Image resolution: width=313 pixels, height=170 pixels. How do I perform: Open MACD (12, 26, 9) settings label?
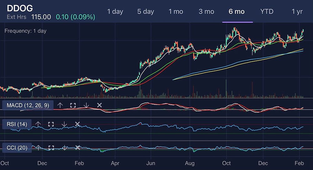(28, 105)
